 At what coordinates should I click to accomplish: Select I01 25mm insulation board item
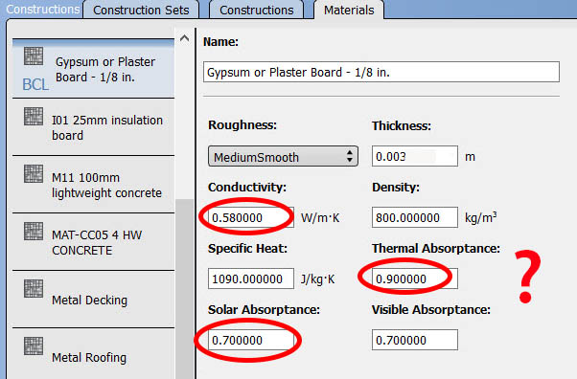[x=94, y=127]
